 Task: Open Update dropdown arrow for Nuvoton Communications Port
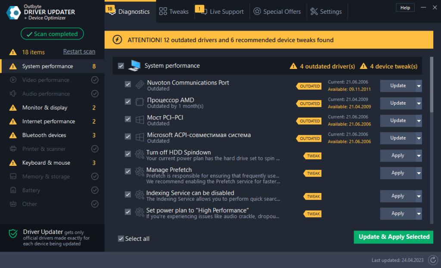419,86
